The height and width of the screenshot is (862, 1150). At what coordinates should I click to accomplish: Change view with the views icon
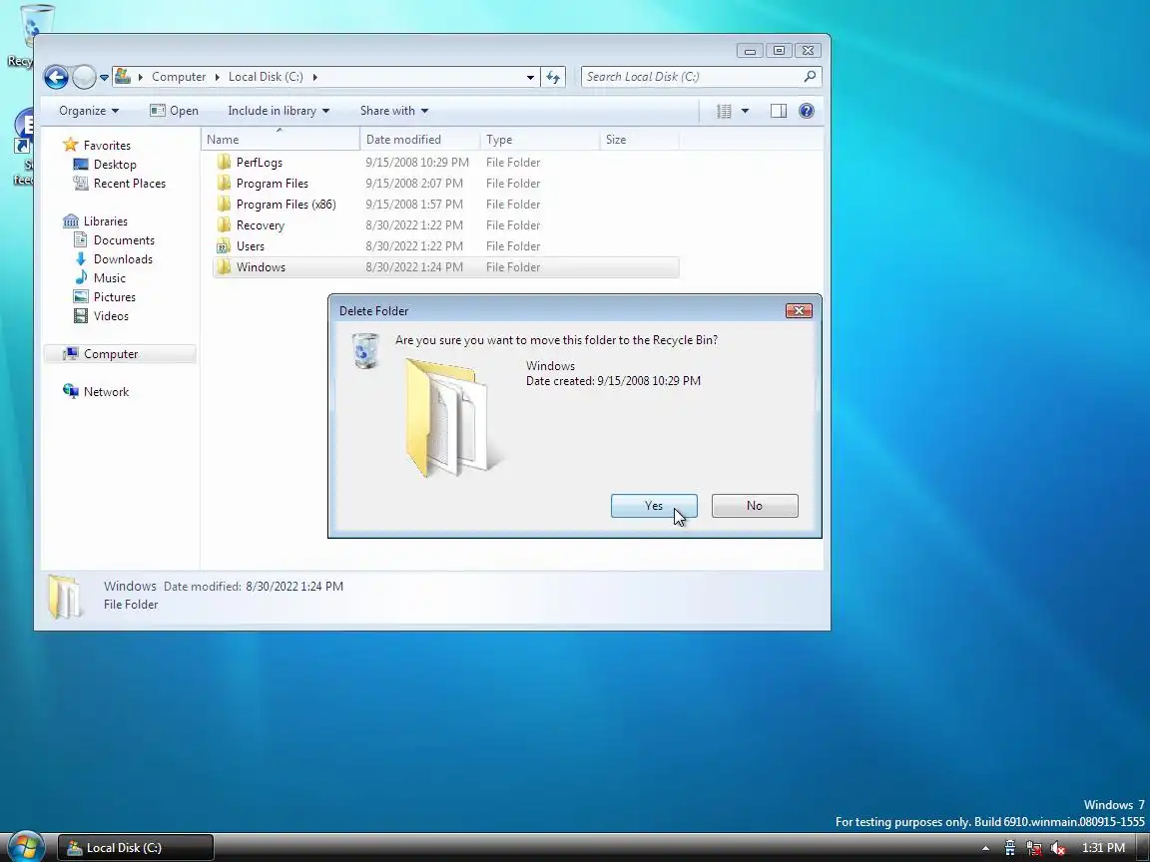(x=724, y=111)
